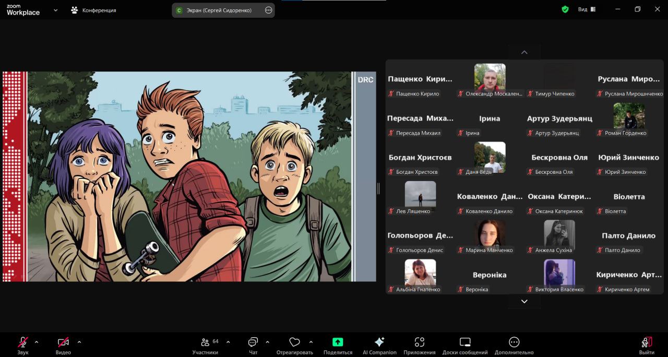Image resolution: width=668 pixels, height=357 pixels.
Task: Select the Юрий Зинченко participant tile
Action: tap(629, 158)
